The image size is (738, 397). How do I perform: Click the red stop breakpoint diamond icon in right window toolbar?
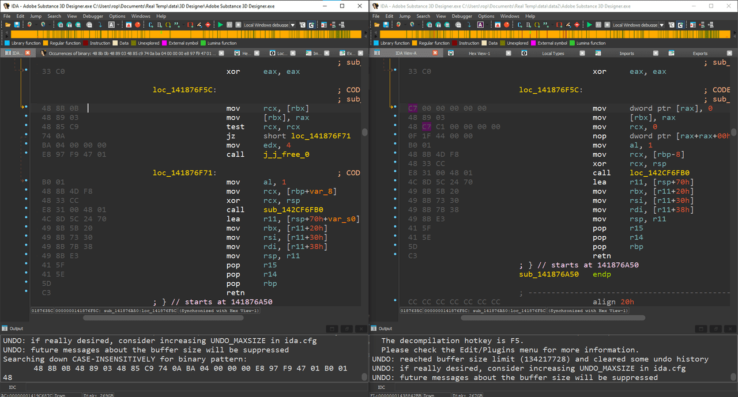577,25
